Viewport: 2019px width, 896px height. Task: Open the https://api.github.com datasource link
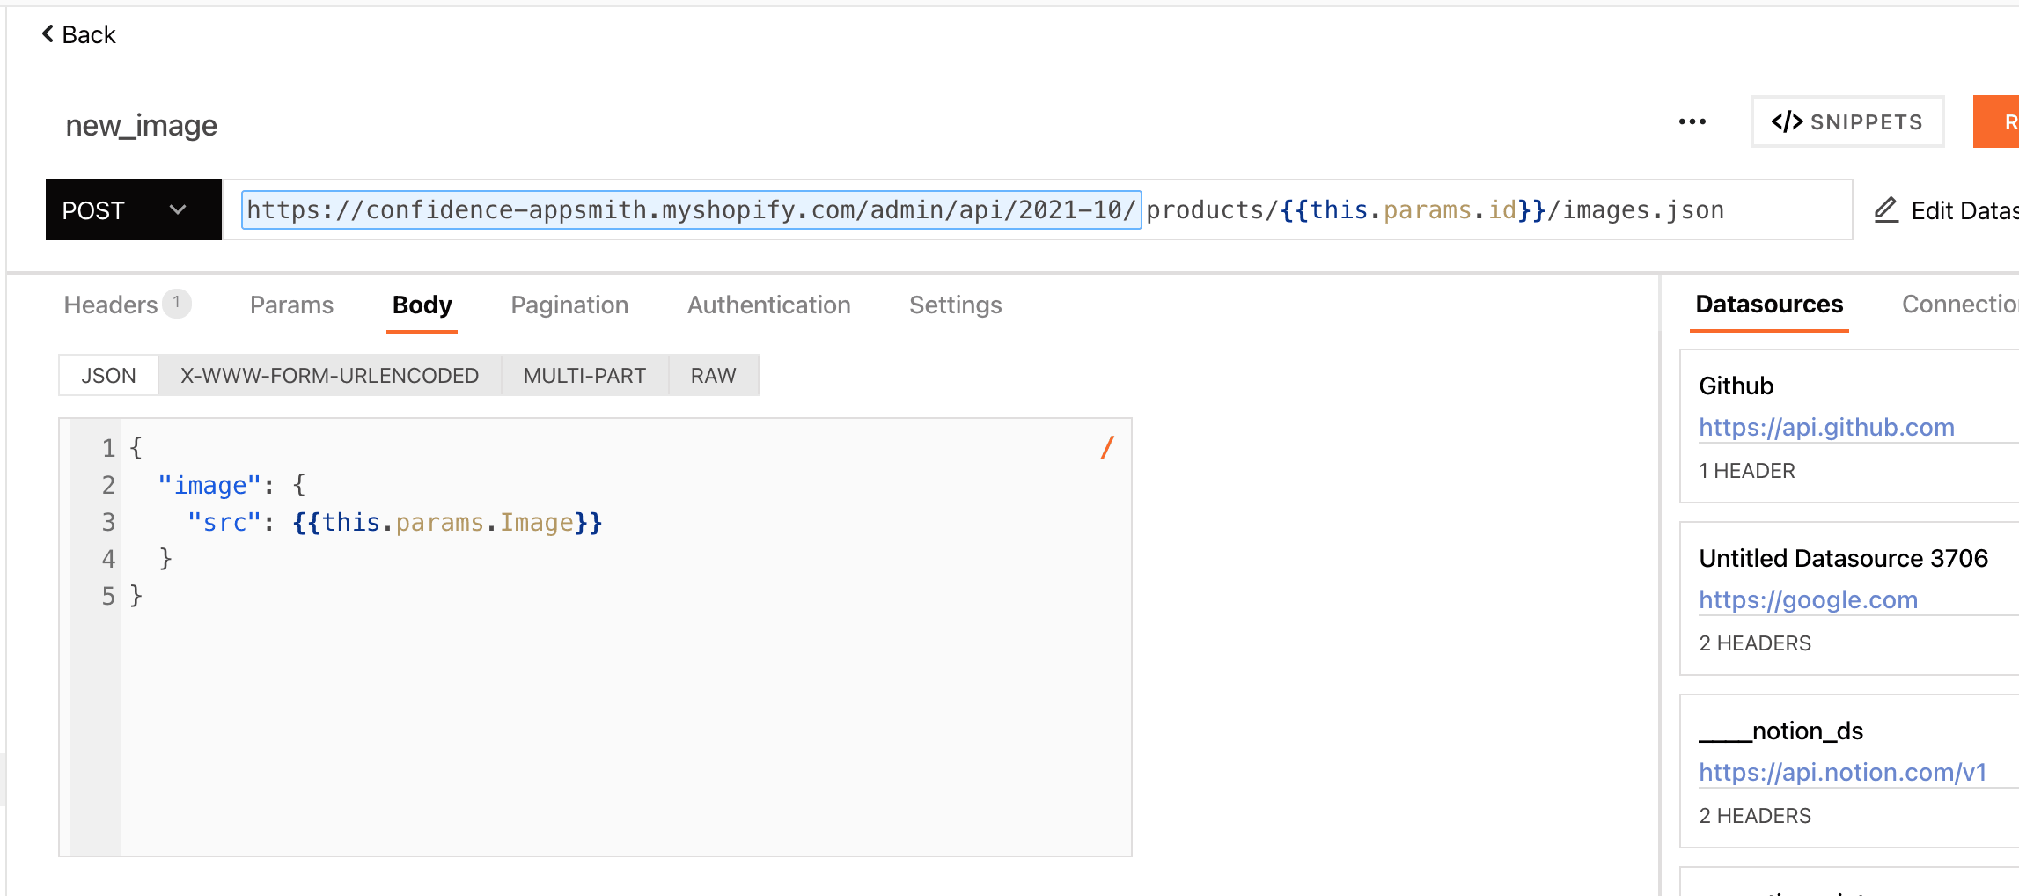click(x=1826, y=428)
